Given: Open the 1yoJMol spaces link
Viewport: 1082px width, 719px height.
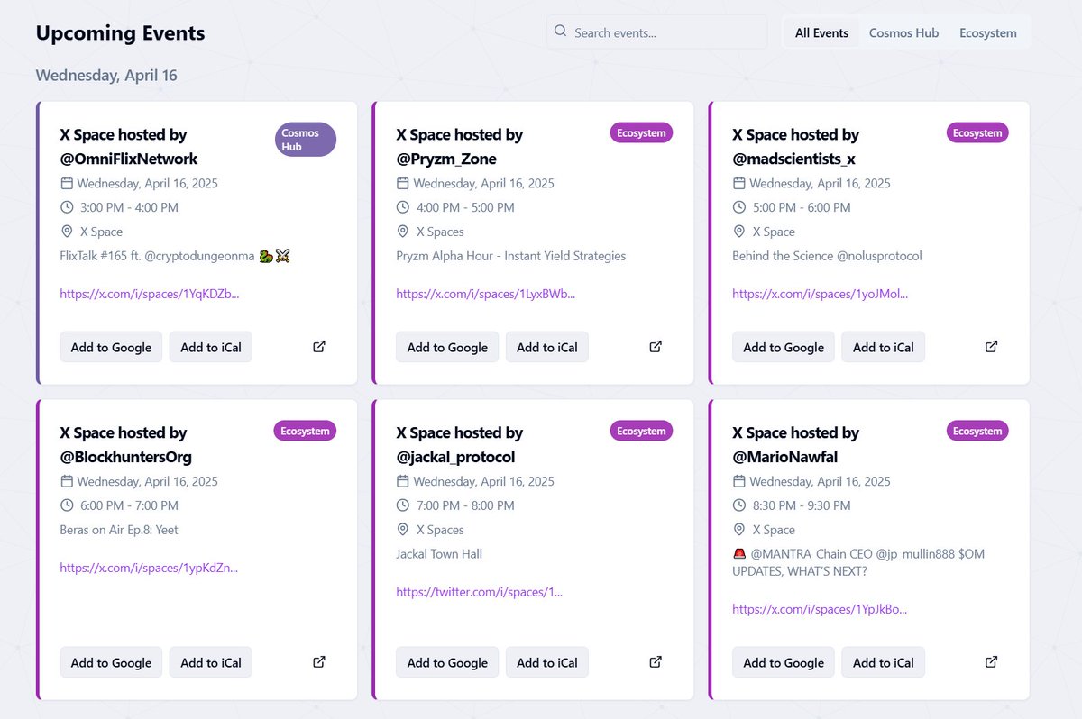Looking at the screenshot, I should (x=821, y=294).
